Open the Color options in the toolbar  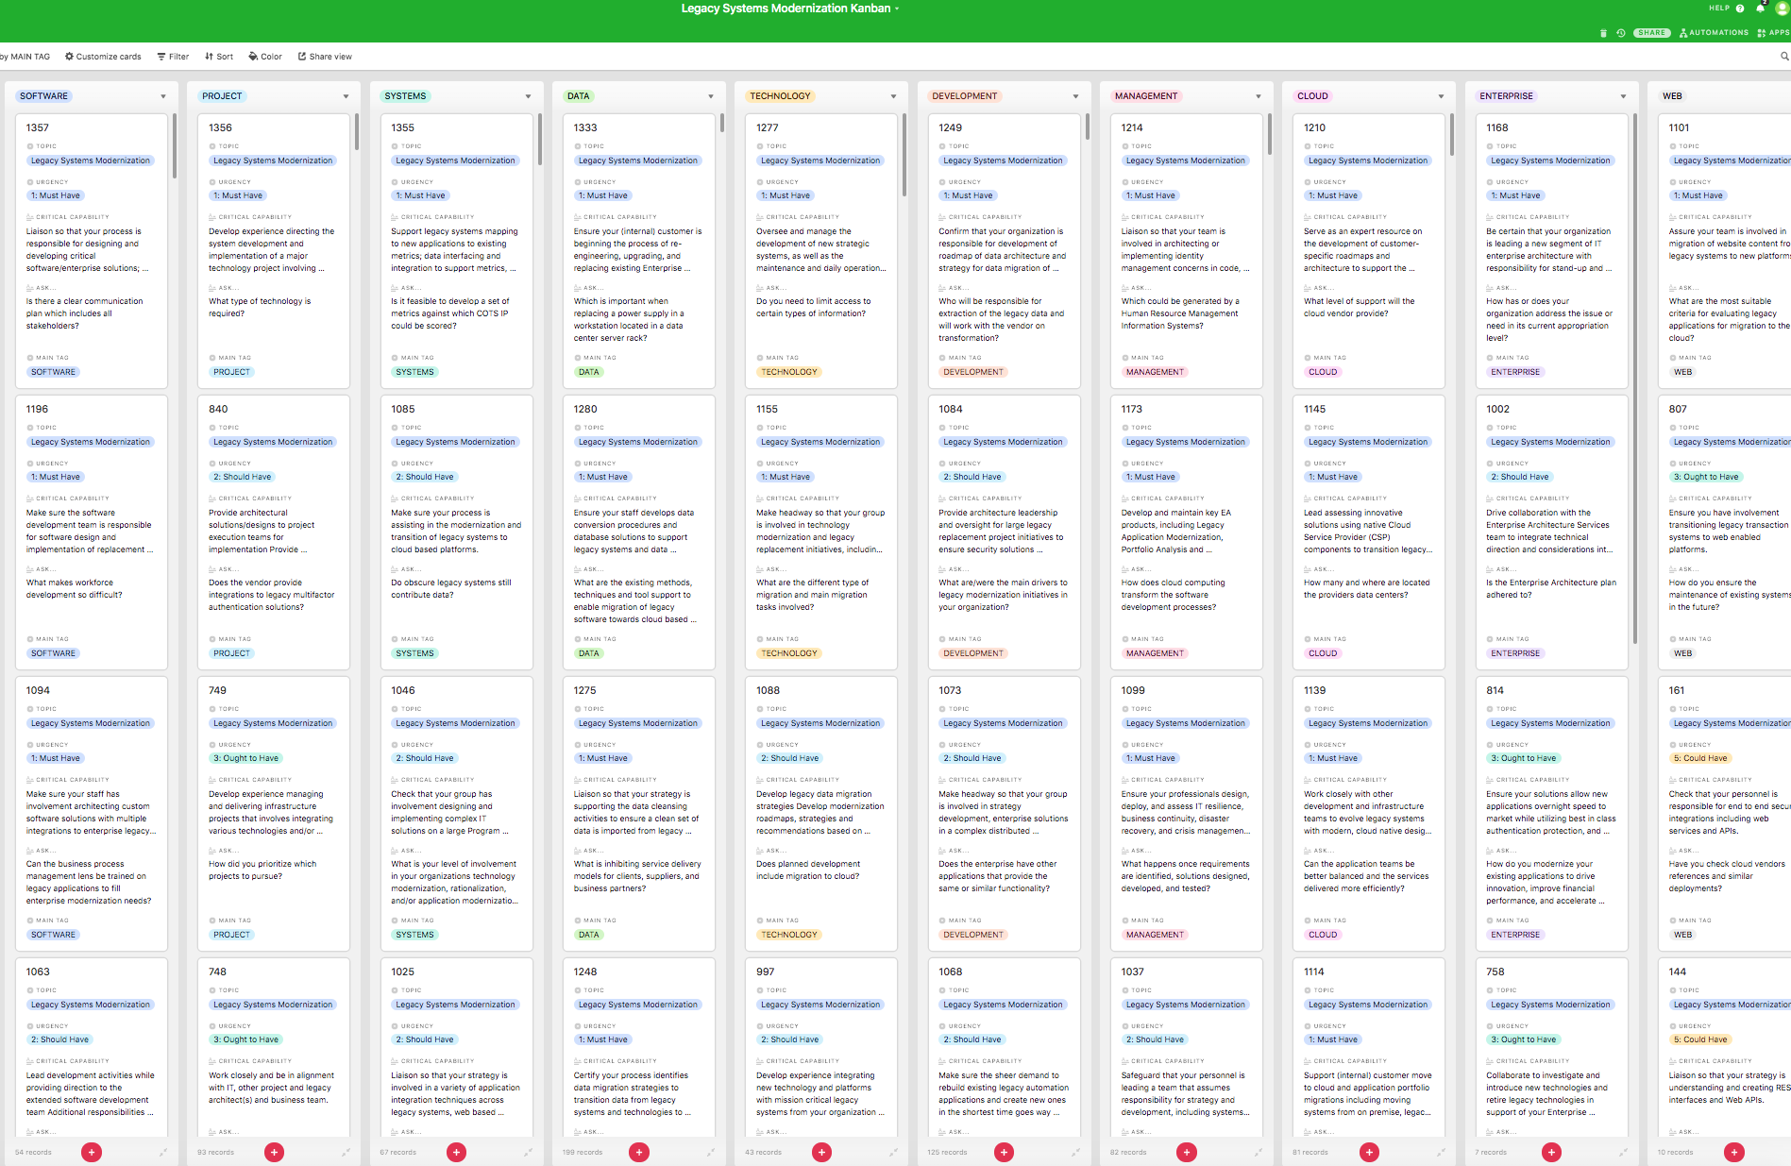(265, 57)
